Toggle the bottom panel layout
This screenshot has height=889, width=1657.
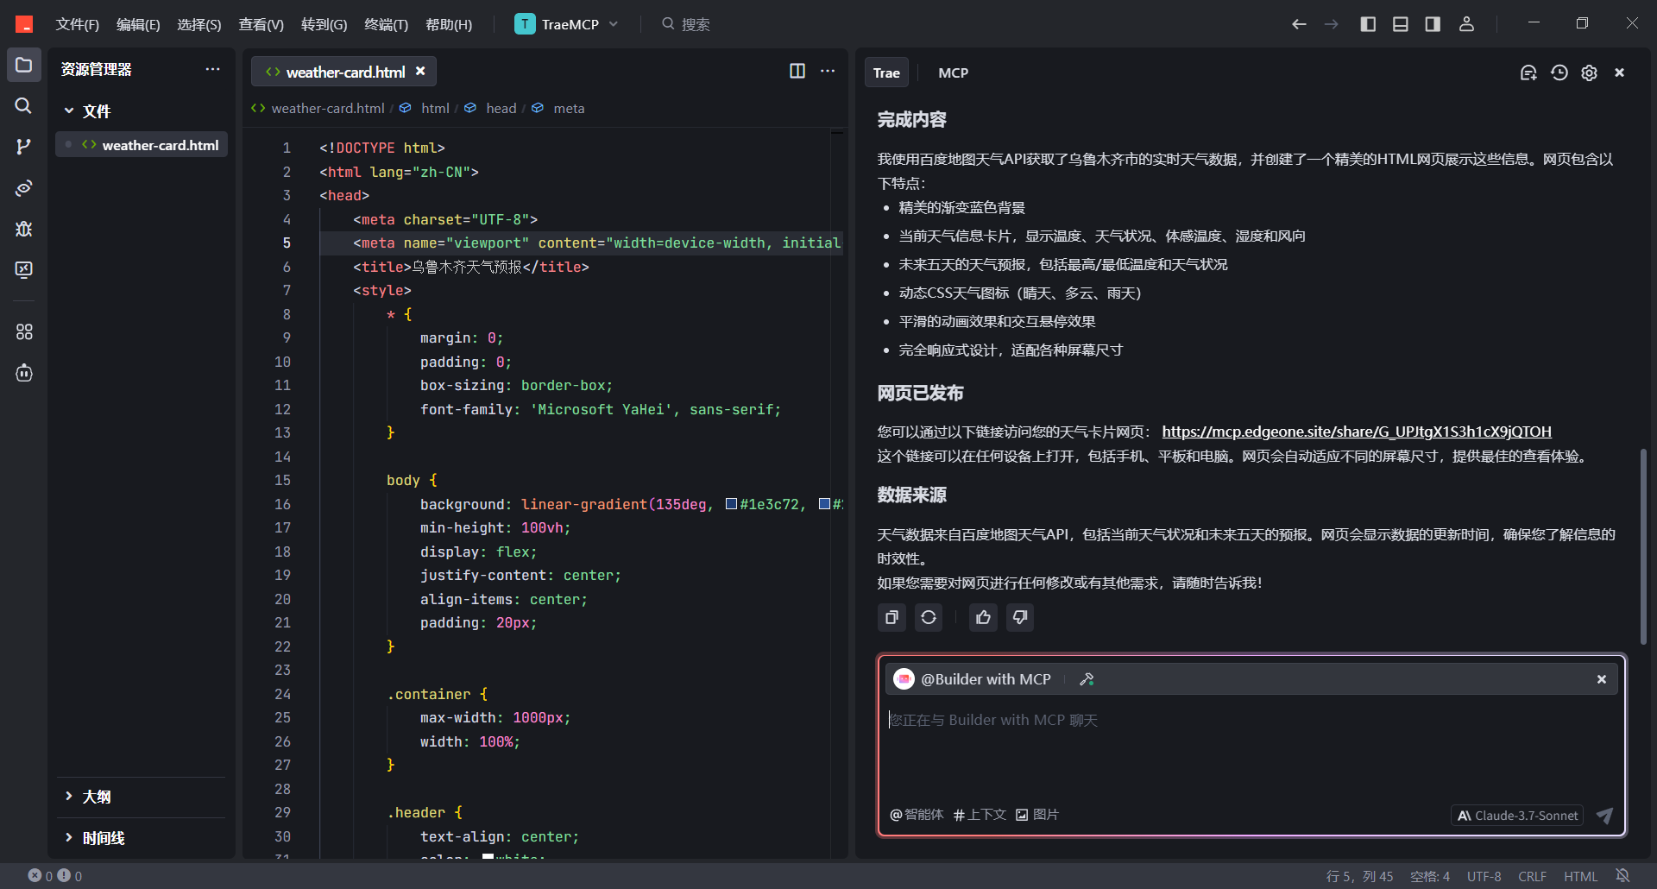[x=1401, y=24]
